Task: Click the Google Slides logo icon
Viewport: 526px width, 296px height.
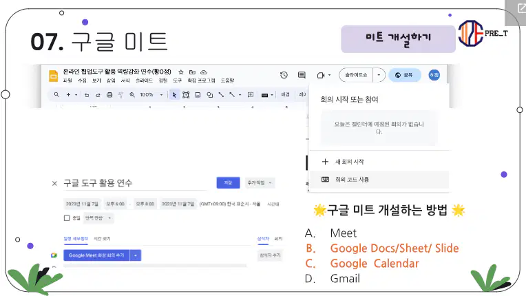Action: pos(53,76)
